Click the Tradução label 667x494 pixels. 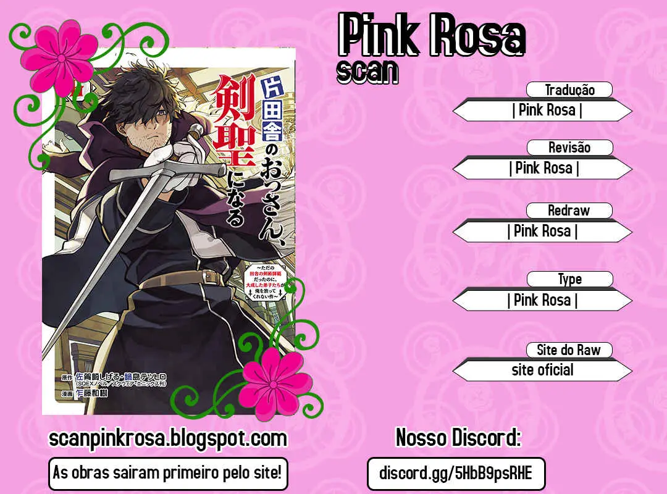(x=569, y=90)
